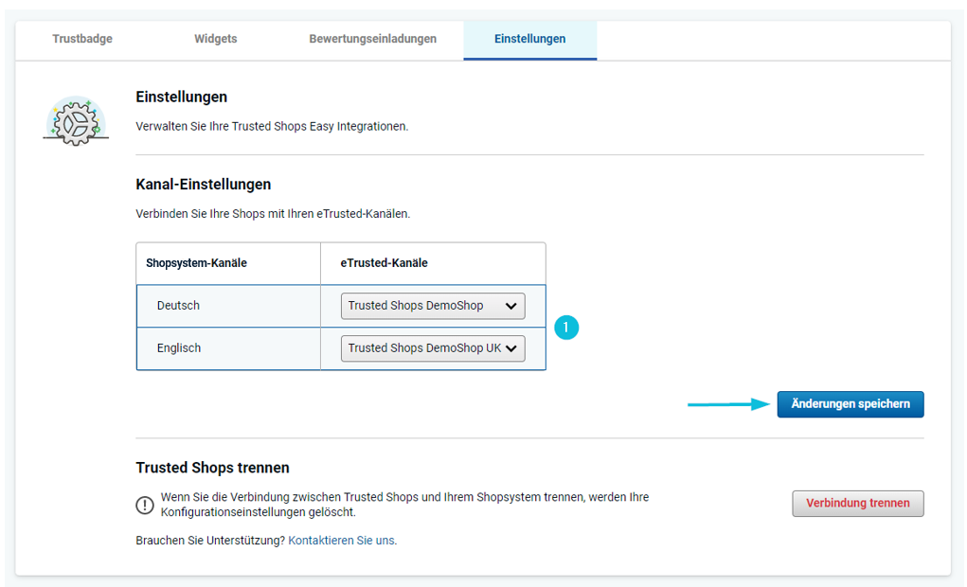The width and height of the screenshot is (967, 587).
Task: Click the Verbindung trennen button
Action: click(x=857, y=504)
